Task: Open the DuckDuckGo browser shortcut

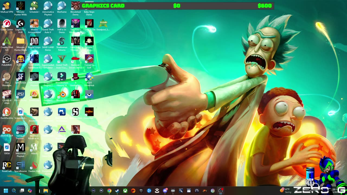Action: click(x=7, y=113)
